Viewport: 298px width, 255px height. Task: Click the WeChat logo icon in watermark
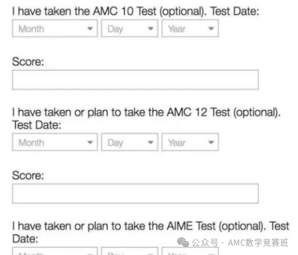[x=183, y=242]
